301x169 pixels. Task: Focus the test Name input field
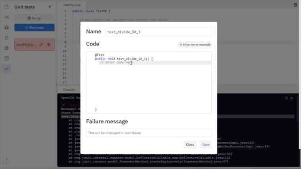point(158,32)
